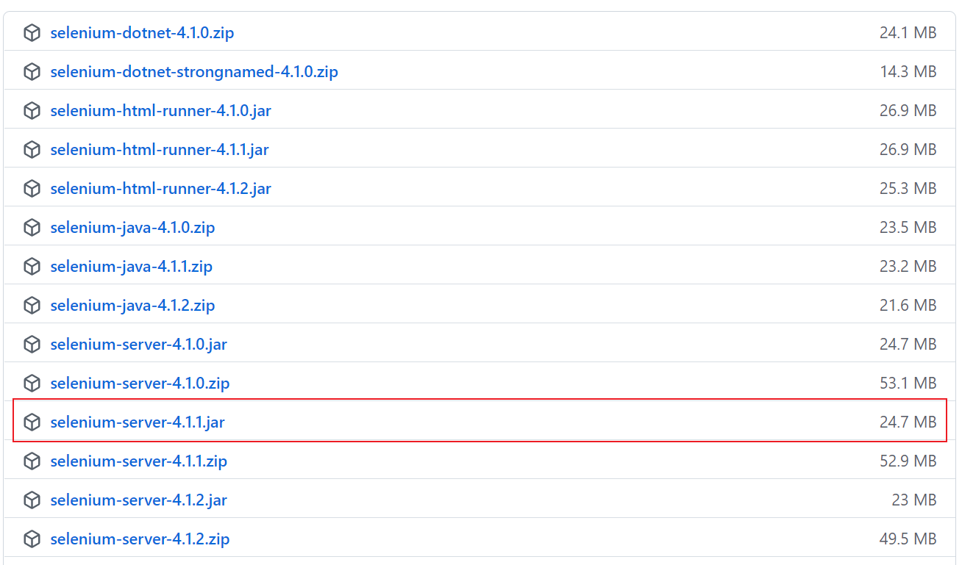This screenshot has width=962, height=565.
Task: Download selenium-server-4.1.1.zip
Action: coord(138,461)
